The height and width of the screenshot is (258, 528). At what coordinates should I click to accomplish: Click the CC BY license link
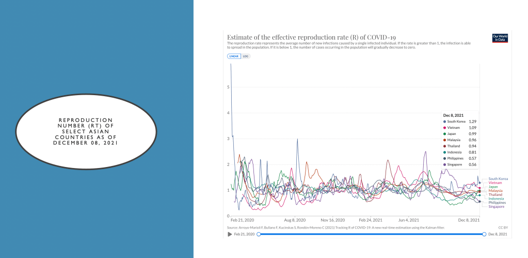pyautogui.click(x=502, y=227)
